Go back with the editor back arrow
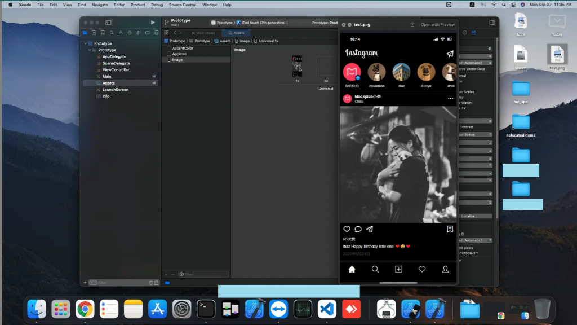 click(175, 33)
